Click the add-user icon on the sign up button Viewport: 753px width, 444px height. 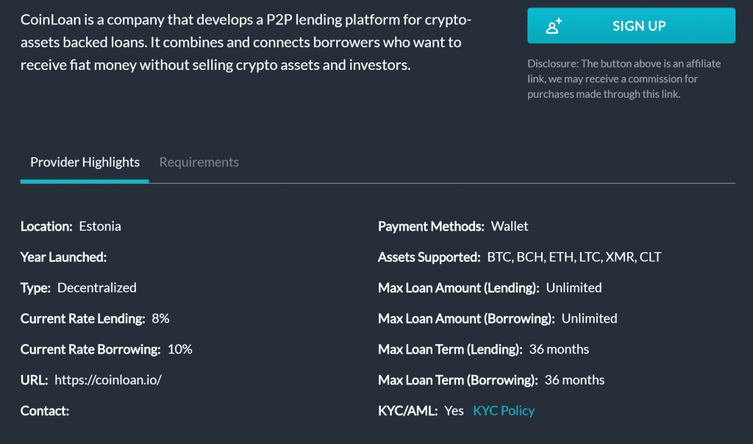pos(554,26)
